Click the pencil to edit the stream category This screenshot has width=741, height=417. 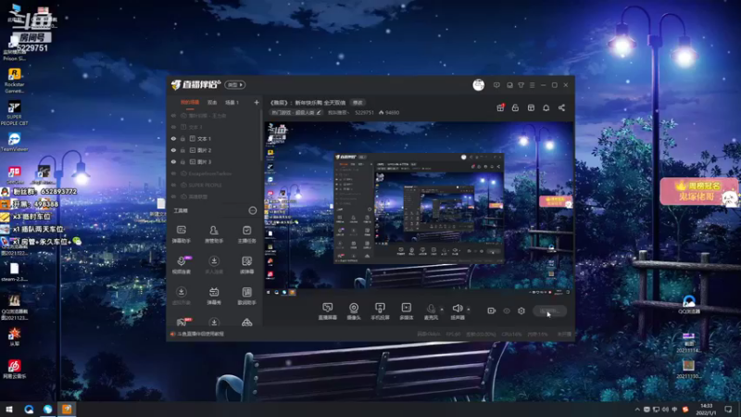coord(319,112)
